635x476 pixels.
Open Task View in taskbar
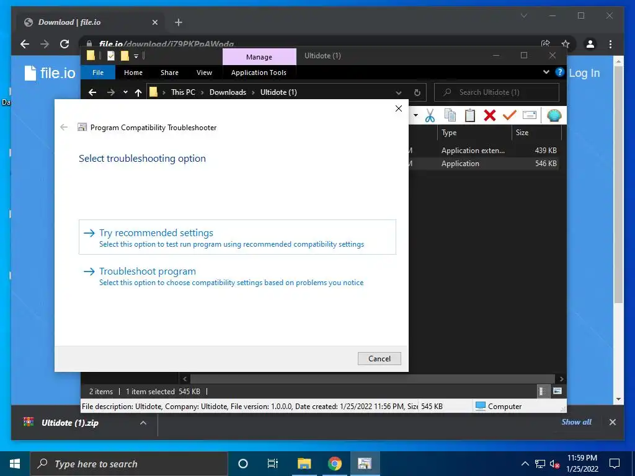pos(273,464)
